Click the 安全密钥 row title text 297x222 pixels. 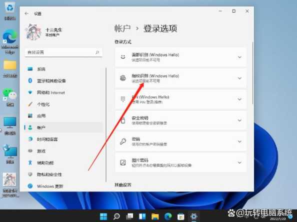tap(140, 118)
